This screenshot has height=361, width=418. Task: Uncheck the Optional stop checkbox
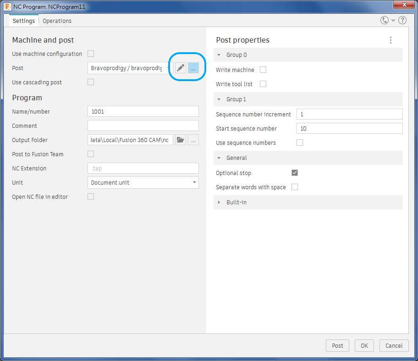coord(295,173)
